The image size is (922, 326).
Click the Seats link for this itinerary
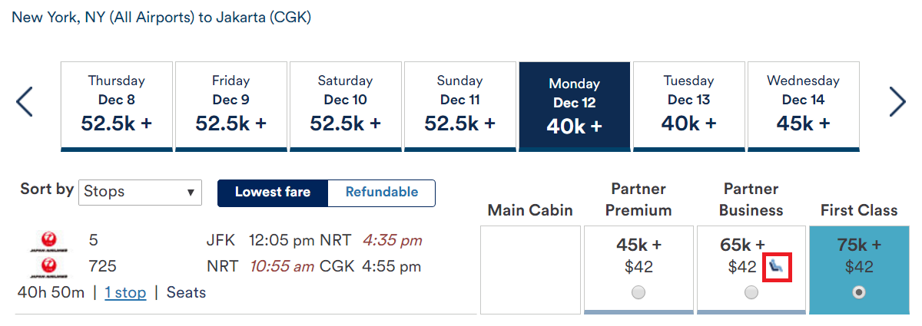(x=186, y=292)
